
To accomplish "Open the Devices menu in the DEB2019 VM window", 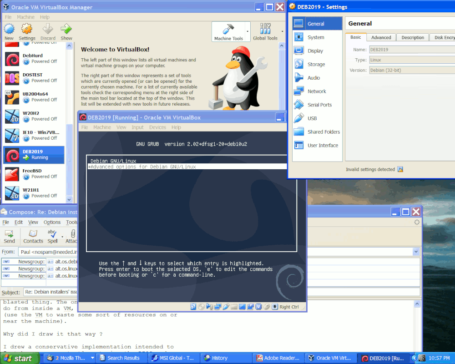I will (157, 127).
